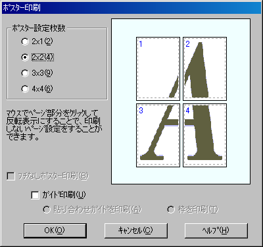
Task: Click the キャンセル(C) cancel button
Action: pyautogui.click(x=136, y=231)
